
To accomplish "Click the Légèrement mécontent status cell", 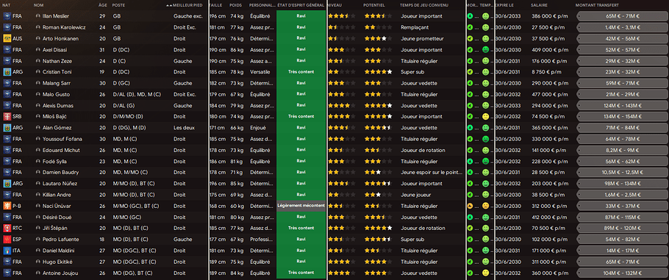I will point(301,206).
